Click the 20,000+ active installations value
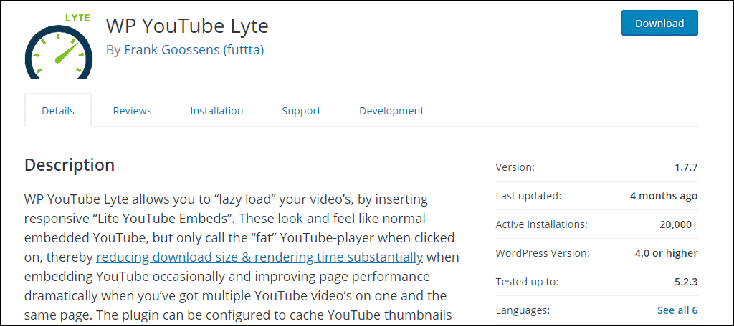The width and height of the screenshot is (734, 326). click(679, 224)
